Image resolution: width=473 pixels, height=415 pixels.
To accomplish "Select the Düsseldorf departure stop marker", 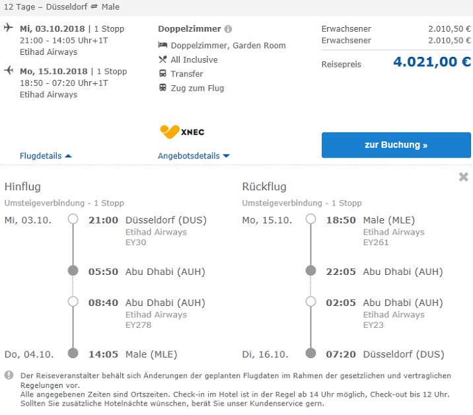I will (73, 219).
